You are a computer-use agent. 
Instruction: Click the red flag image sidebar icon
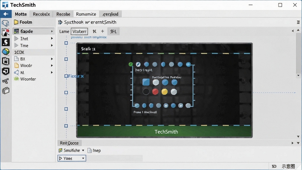[x=5, y=32]
